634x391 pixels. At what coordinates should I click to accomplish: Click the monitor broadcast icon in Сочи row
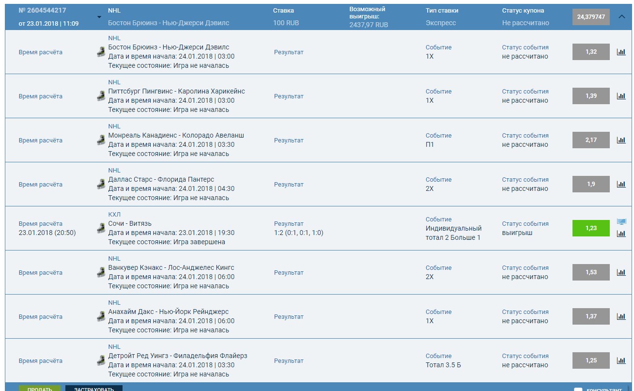click(x=621, y=222)
